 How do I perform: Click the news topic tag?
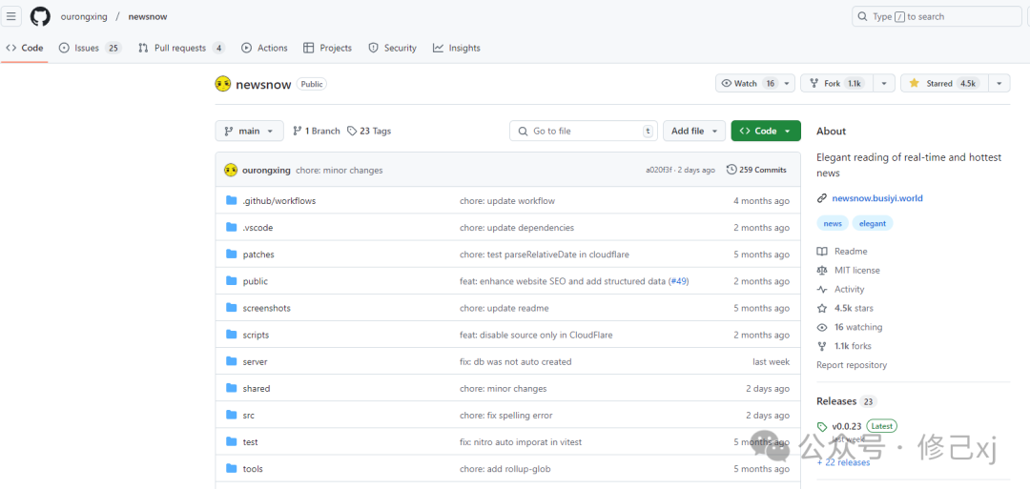[x=833, y=223]
